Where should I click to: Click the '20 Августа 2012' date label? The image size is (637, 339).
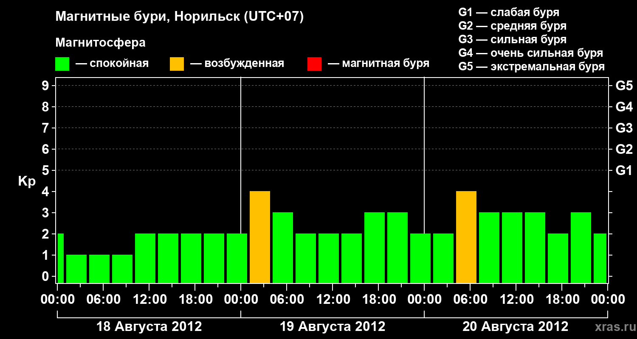pyautogui.click(x=516, y=327)
